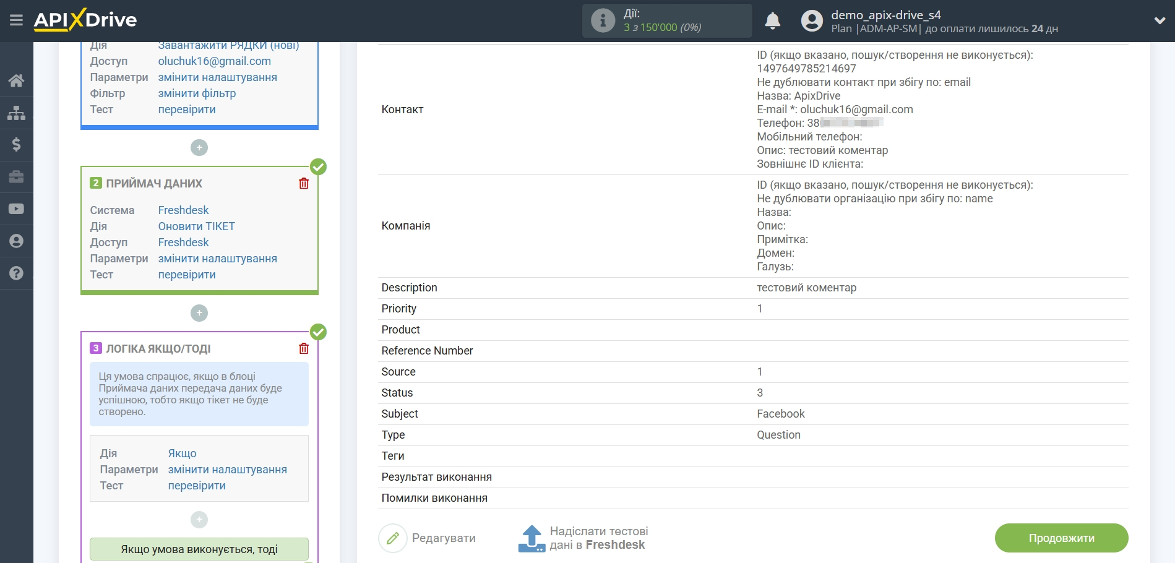The image size is (1175, 563).
Task: Open the connections sitemap icon
Action: tap(16, 113)
